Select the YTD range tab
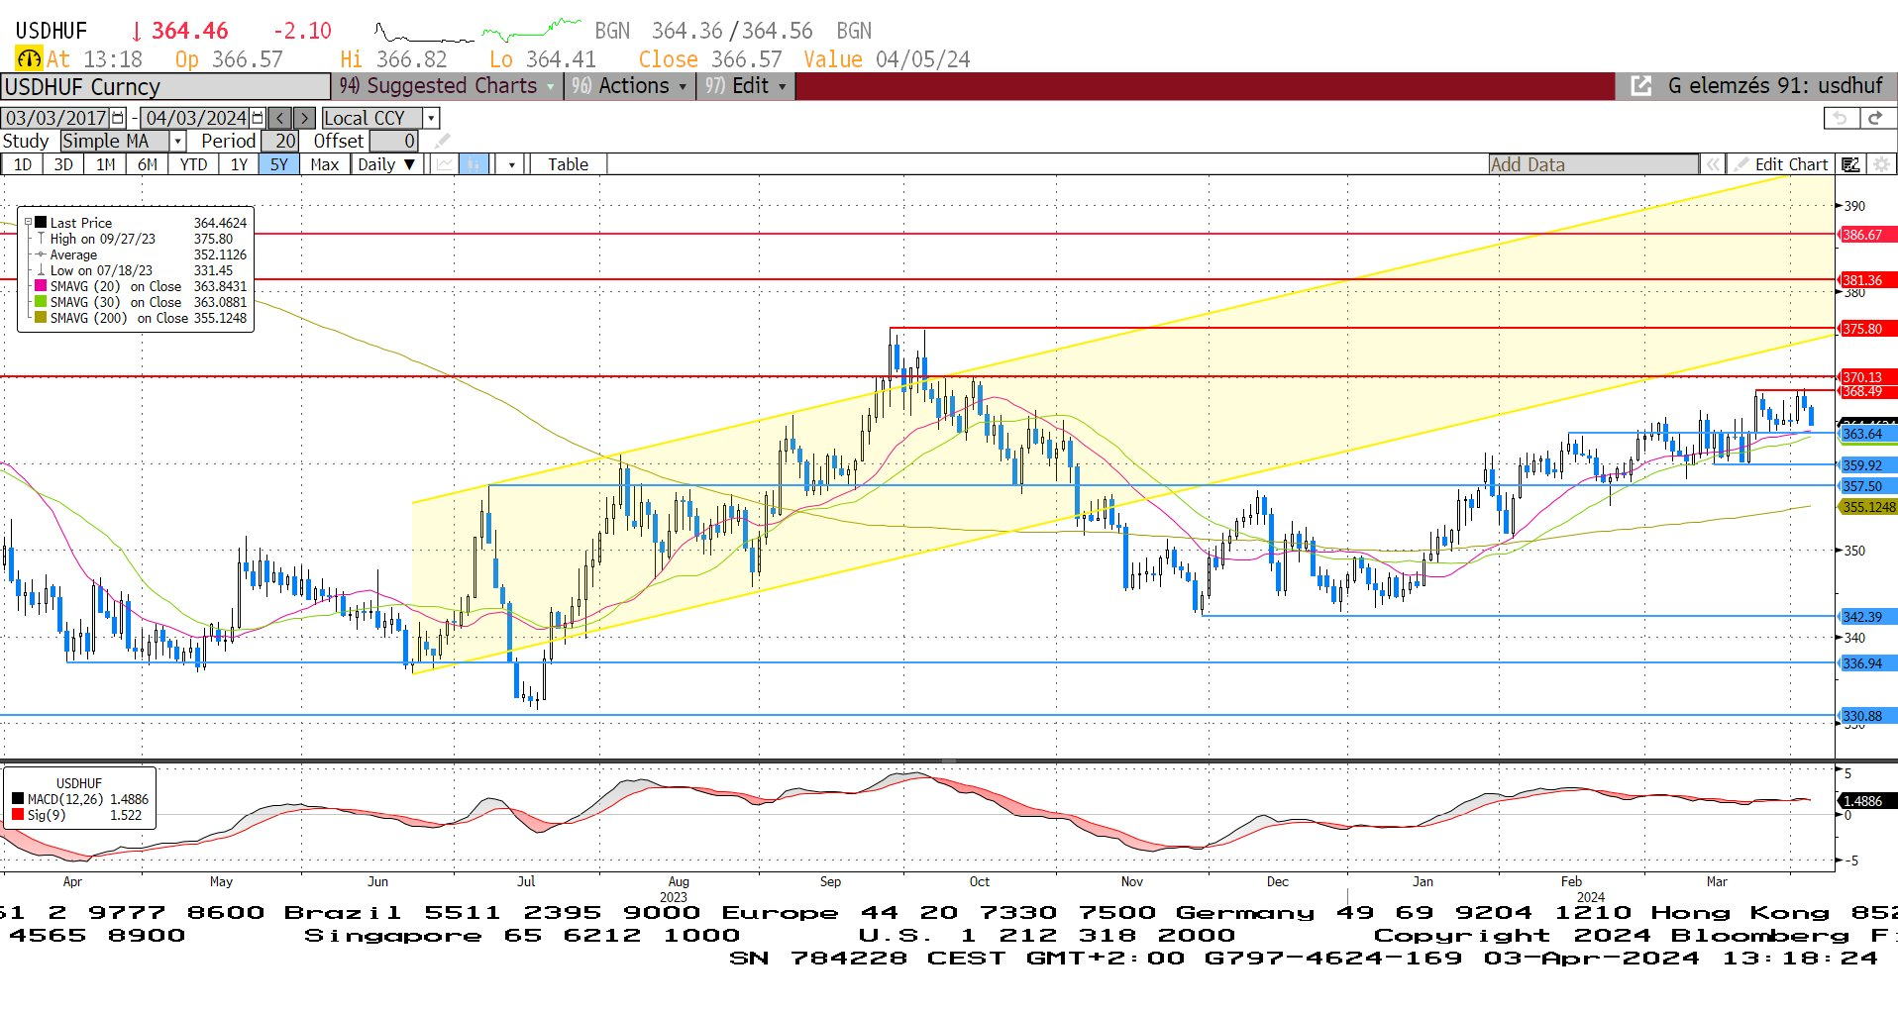The height and width of the screenshot is (1013, 1898). [x=193, y=164]
